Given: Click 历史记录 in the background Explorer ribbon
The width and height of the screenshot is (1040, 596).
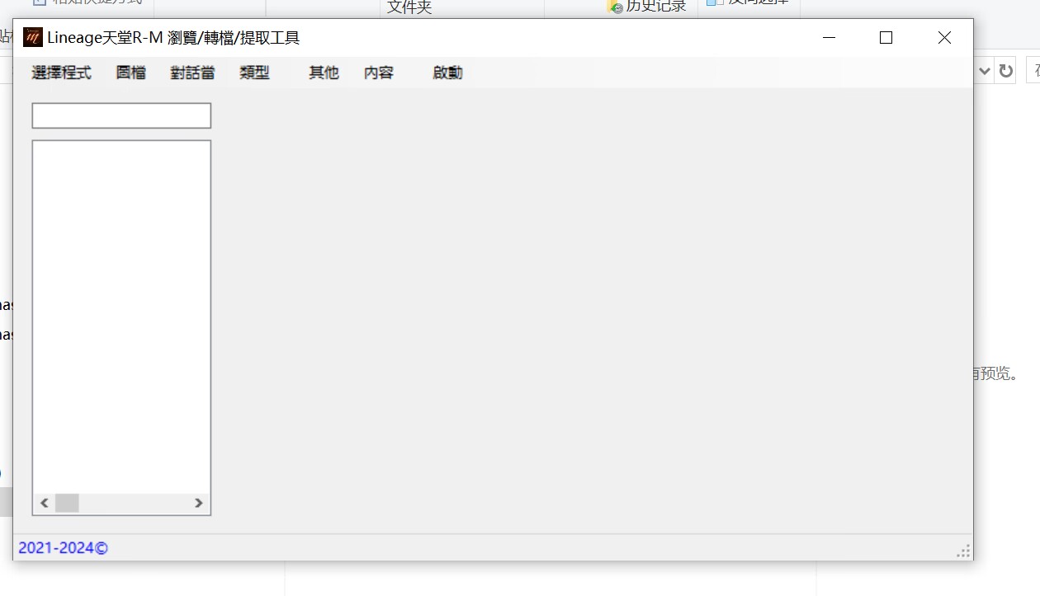Looking at the screenshot, I should [x=646, y=6].
